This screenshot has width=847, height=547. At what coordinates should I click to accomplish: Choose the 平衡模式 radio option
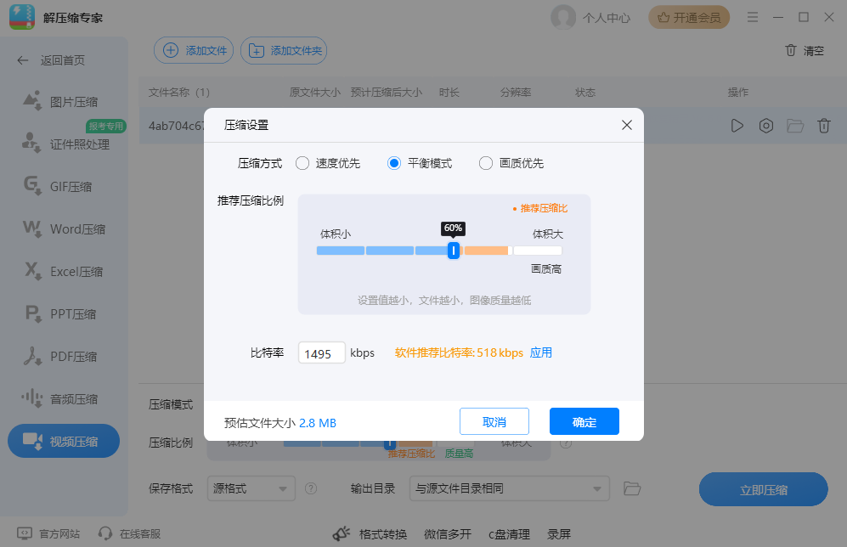click(395, 163)
